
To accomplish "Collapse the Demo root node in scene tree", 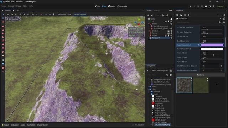I will (x=147, y=19).
